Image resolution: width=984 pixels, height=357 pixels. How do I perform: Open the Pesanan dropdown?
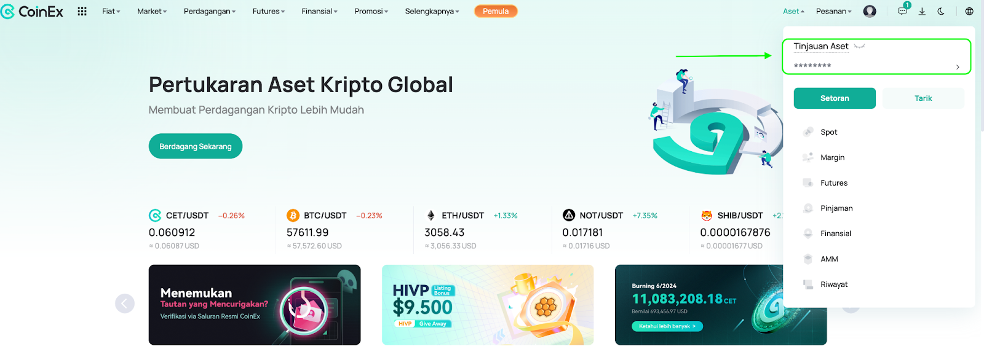[834, 11]
